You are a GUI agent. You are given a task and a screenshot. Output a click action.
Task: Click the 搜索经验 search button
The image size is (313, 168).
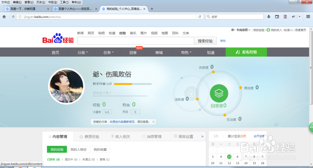pyautogui.click(x=205, y=41)
